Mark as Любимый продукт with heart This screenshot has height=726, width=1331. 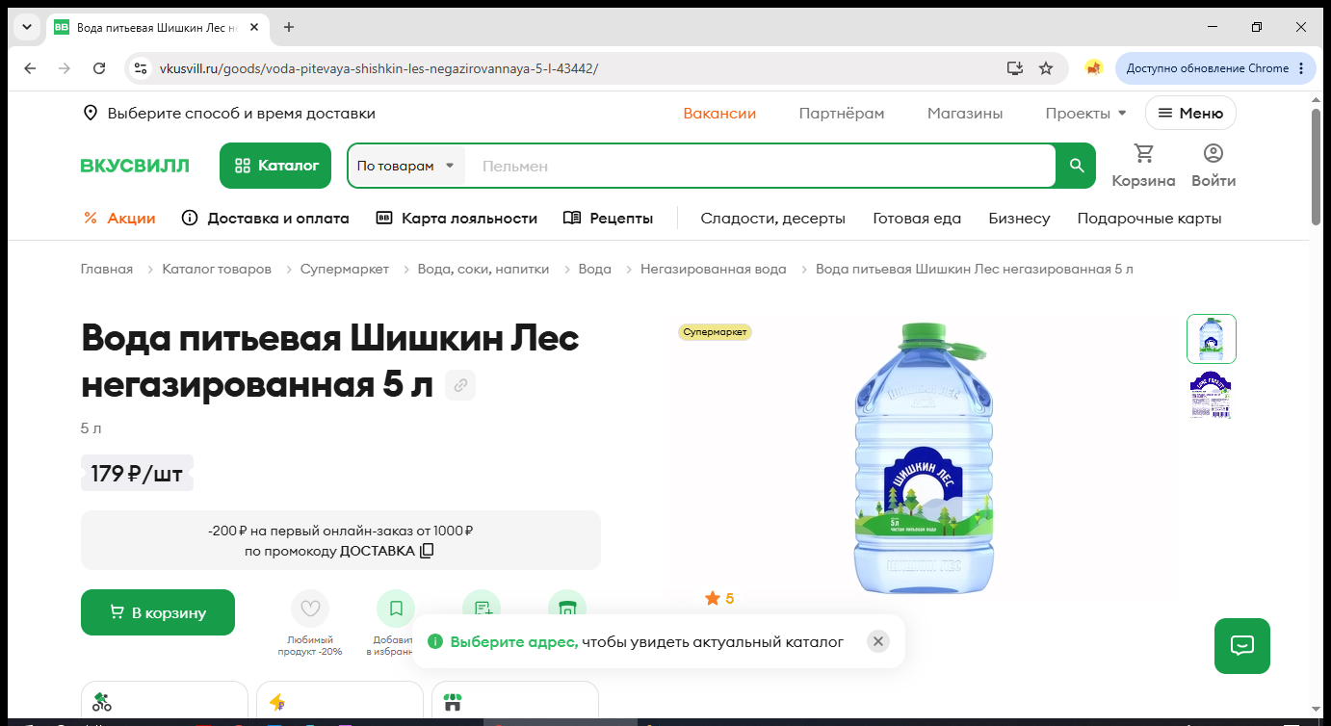click(310, 609)
